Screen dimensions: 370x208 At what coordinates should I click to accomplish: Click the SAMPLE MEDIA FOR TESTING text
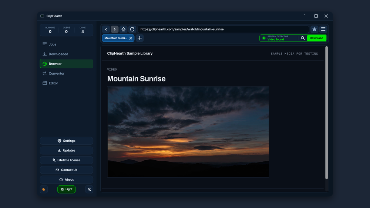click(294, 54)
